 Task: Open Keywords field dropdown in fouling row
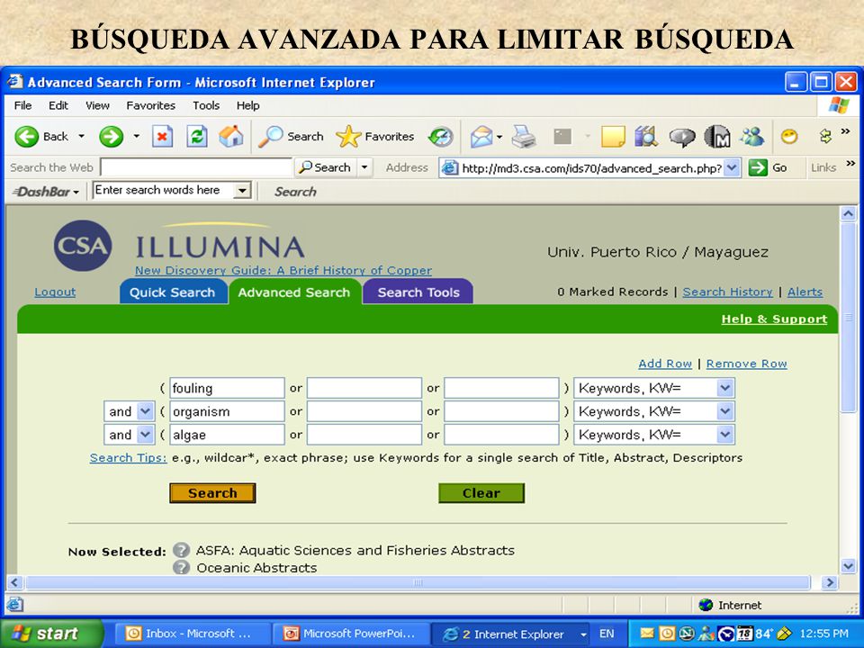point(725,388)
